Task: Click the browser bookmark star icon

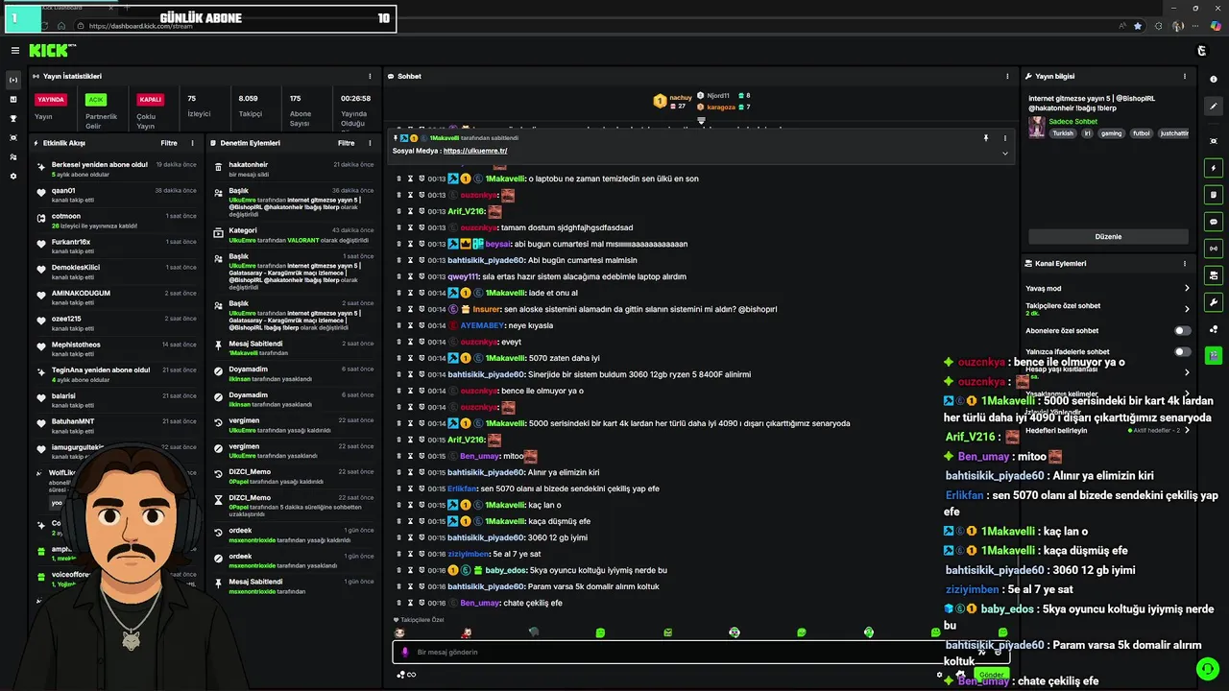Action: pyautogui.click(x=1138, y=26)
